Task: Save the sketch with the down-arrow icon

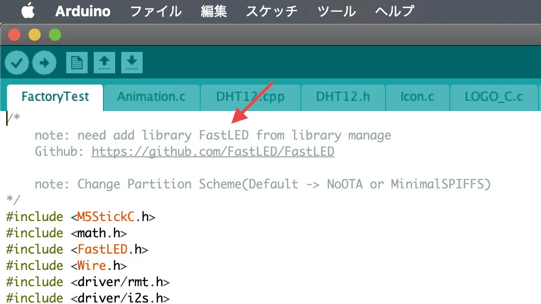Action: coord(132,63)
